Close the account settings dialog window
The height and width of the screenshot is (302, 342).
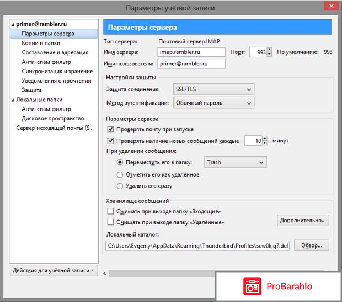(329, 8)
